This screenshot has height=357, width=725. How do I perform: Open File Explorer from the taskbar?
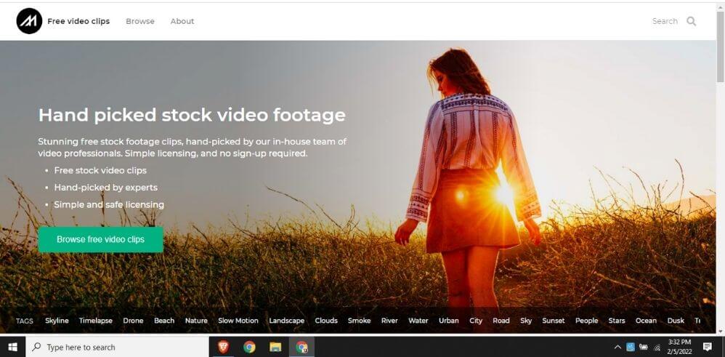tap(275, 347)
